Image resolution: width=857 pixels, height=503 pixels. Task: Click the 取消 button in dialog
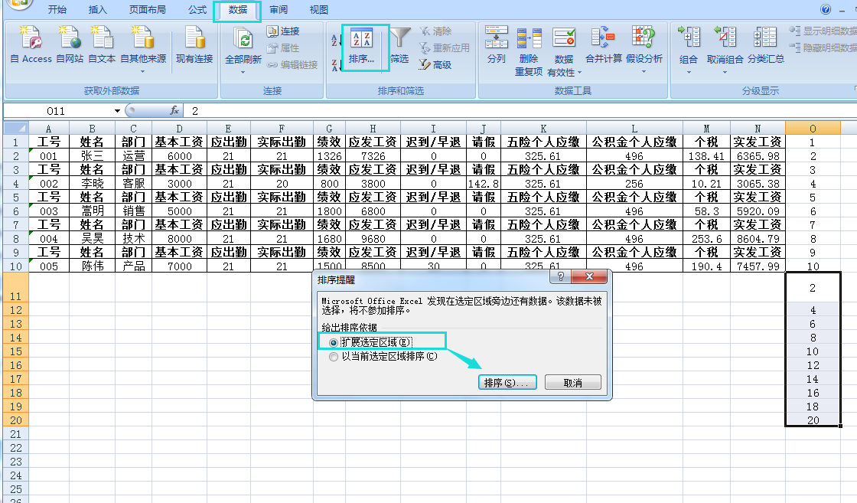pos(572,383)
